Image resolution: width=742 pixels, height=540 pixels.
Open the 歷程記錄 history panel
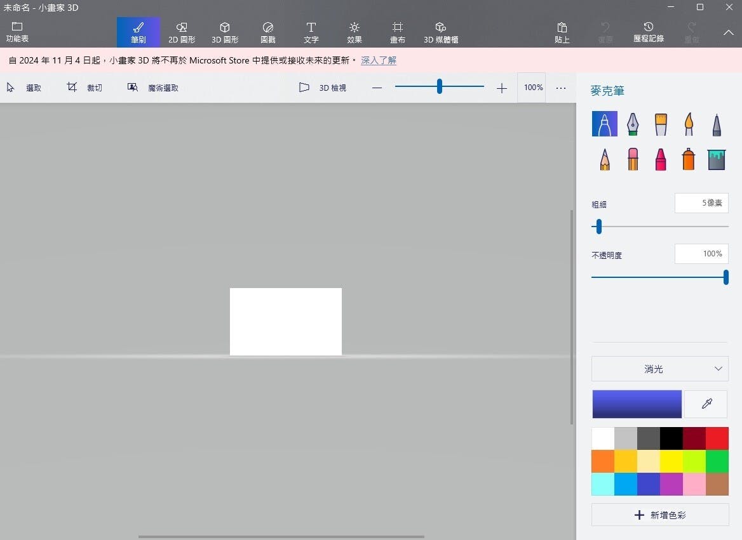[649, 32]
